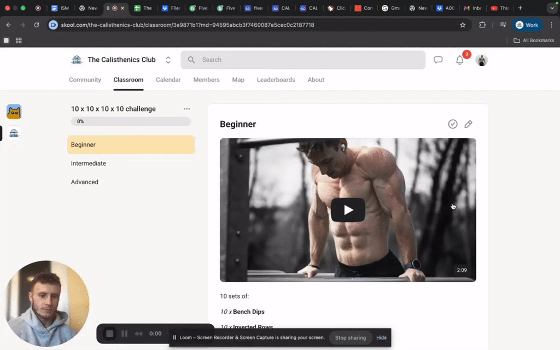
Task: Open the All Bookmarks folder
Action: pyautogui.click(x=534, y=40)
